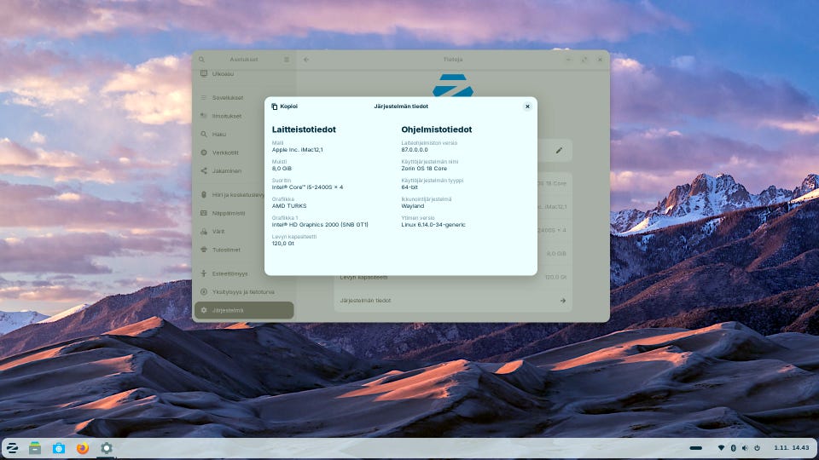Open hamburger menu in Asetukset header
Screen dimensions: 819x460
287,60
